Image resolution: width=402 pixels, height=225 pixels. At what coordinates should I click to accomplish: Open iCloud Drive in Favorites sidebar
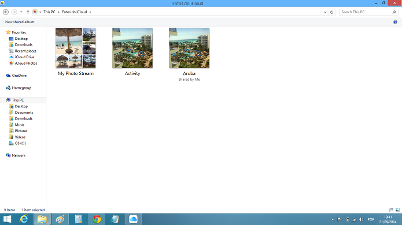coord(21,57)
